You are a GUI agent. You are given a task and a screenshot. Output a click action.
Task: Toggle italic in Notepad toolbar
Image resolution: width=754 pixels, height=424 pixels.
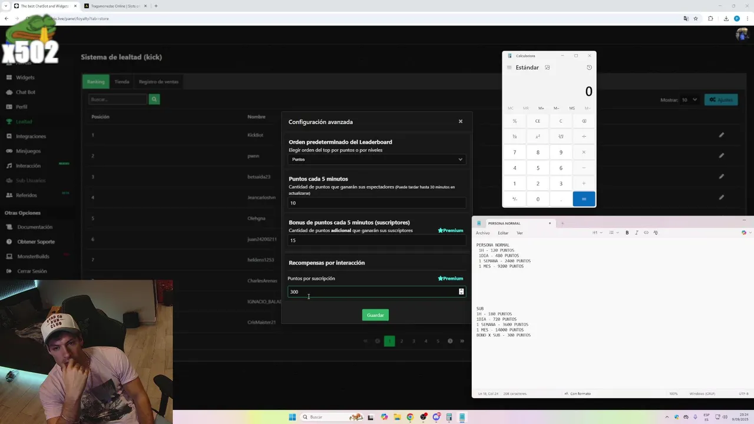pyautogui.click(x=636, y=233)
